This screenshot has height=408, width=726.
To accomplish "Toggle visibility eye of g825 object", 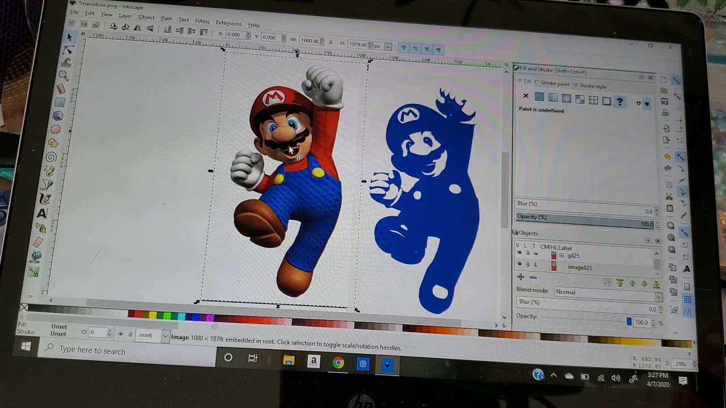I will coord(519,253).
